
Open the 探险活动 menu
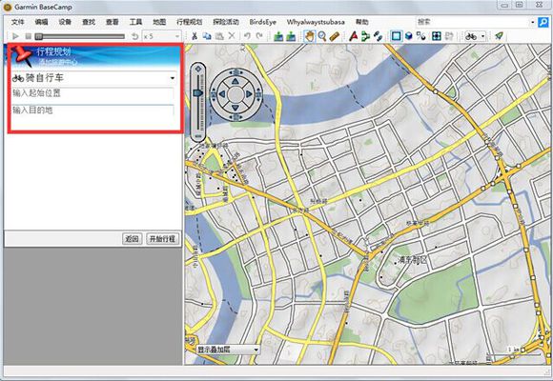(226, 22)
